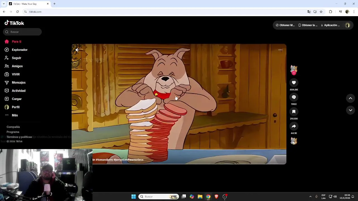
Task: Open Task View on the taskbar
Action: coord(184,197)
